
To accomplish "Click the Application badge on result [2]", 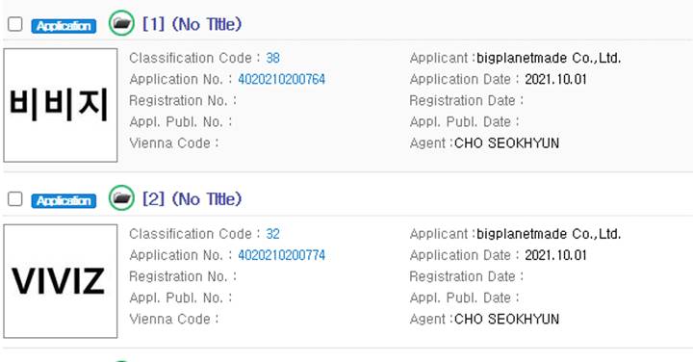I will (x=64, y=200).
